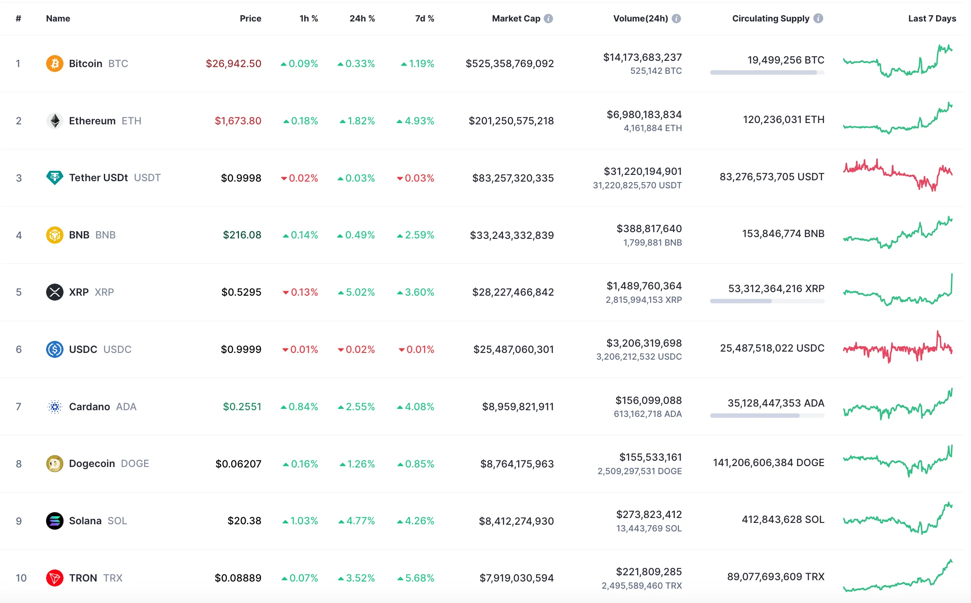Click the XRP black logo icon
Viewport: 971px width, 603px height.
[55, 292]
